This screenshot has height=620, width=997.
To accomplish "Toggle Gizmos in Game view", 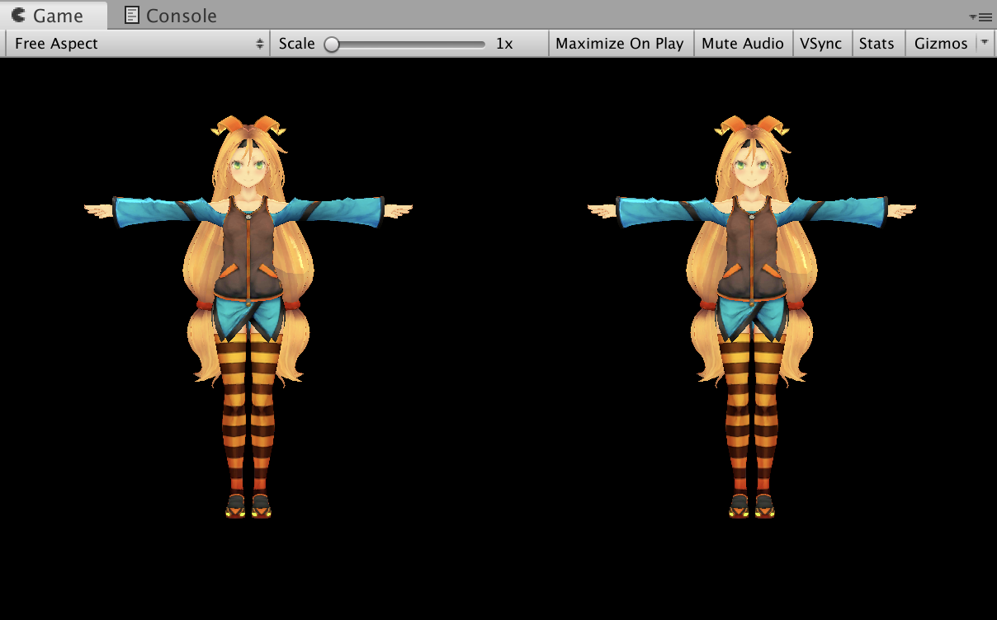I will pyautogui.click(x=941, y=44).
